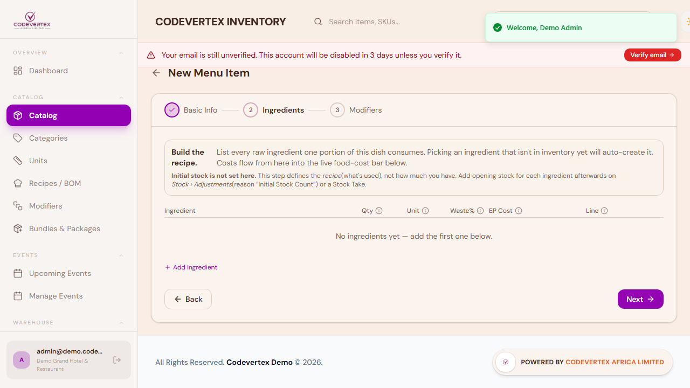Jump to the Modifiers step

(356, 110)
